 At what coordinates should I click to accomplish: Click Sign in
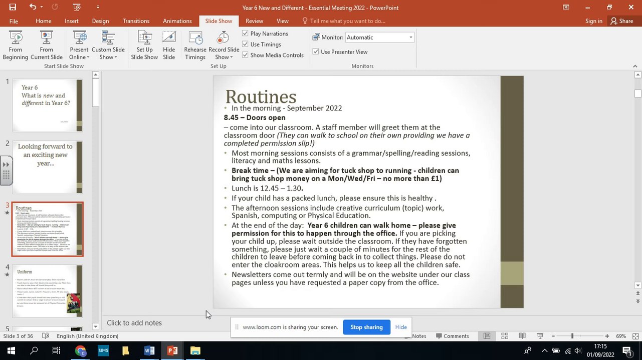point(593,21)
